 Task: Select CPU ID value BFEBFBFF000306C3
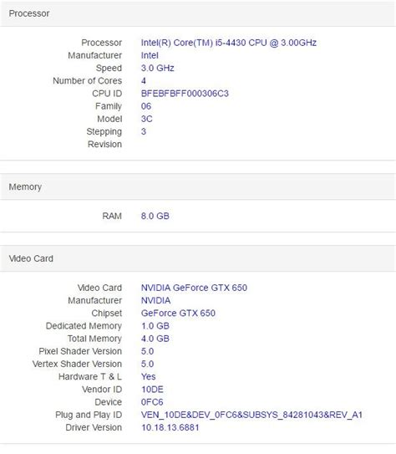click(x=185, y=94)
